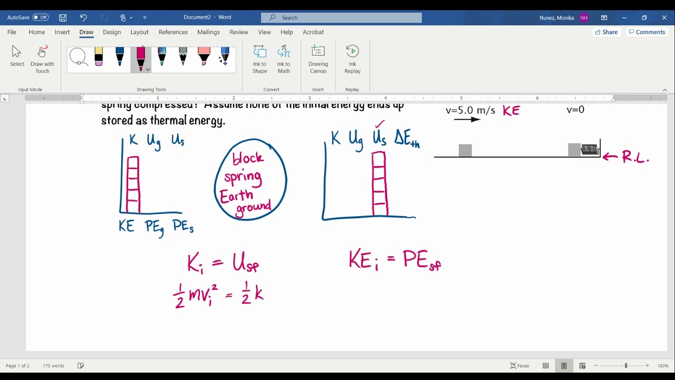675x380 pixels.
Task: Click the grayed Redo button
Action: click(104, 17)
